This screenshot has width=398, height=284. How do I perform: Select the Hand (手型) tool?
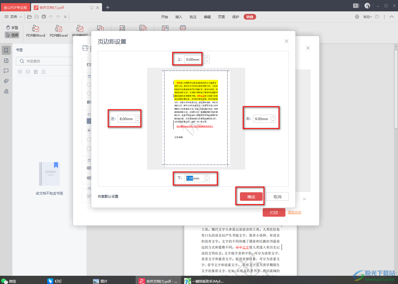pos(12,28)
